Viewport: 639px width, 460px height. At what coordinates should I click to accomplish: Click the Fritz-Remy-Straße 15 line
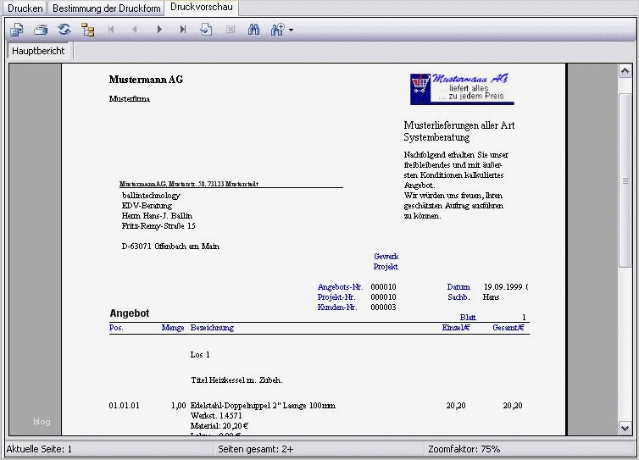(158, 225)
